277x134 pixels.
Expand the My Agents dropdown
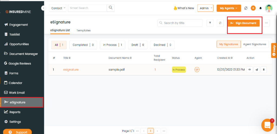pos(229,8)
